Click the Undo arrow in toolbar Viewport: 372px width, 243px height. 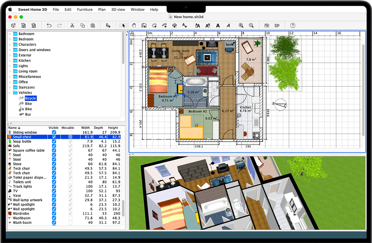coord(49,25)
